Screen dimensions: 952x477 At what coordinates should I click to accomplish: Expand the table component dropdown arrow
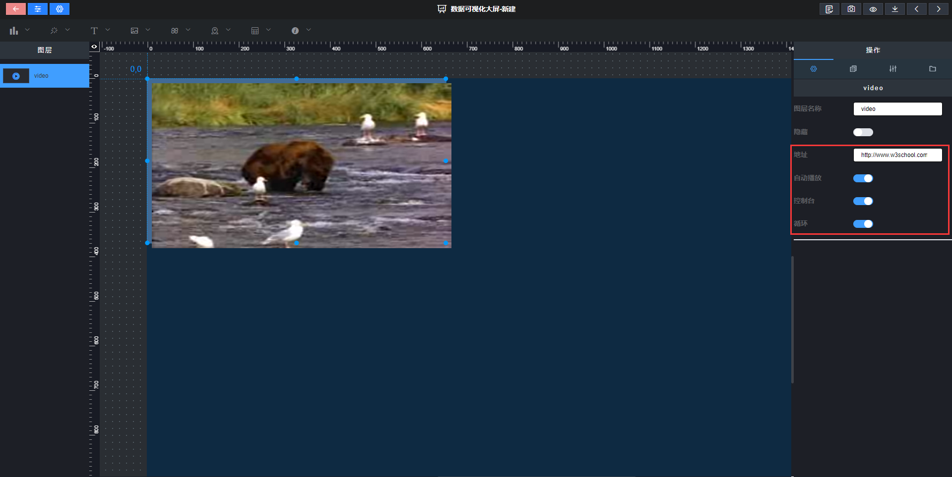coord(268,30)
